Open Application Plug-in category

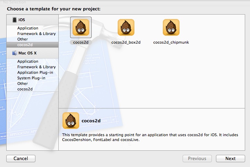tap(32, 72)
